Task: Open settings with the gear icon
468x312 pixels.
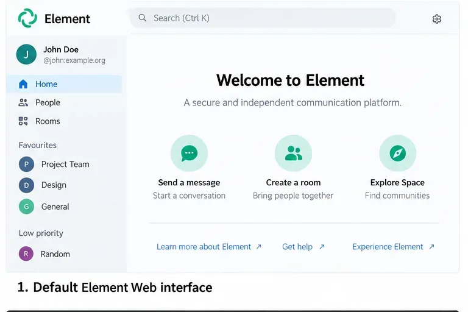Action: tap(437, 19)
